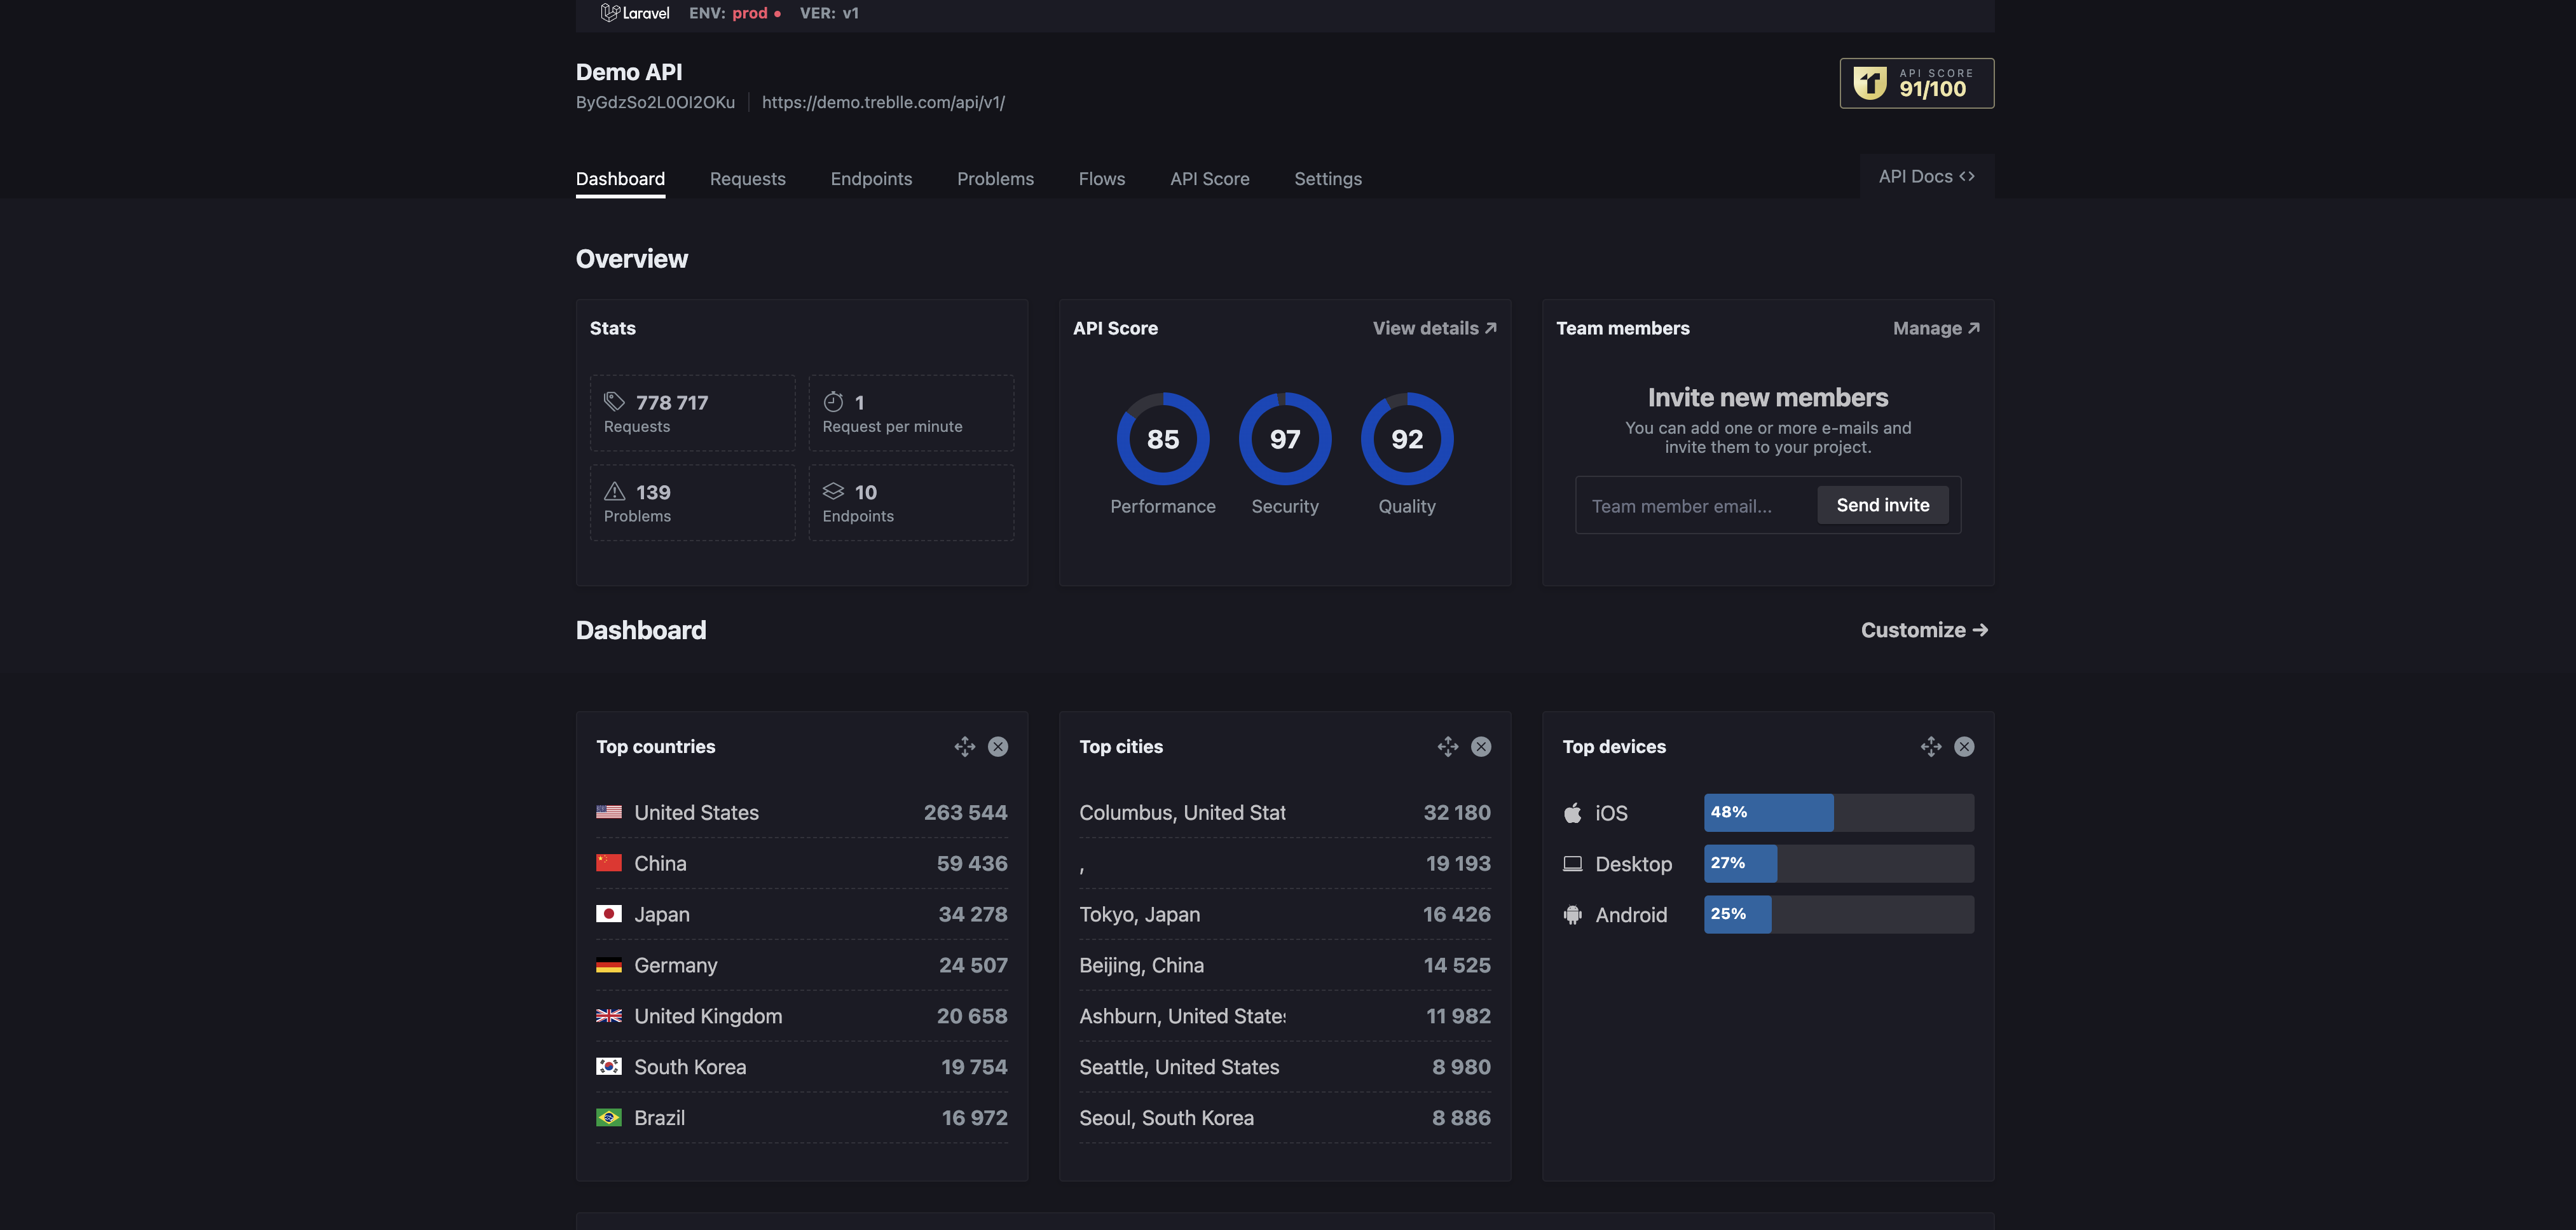
Task: Switch to the Requests tab
Action: [747, 178]
